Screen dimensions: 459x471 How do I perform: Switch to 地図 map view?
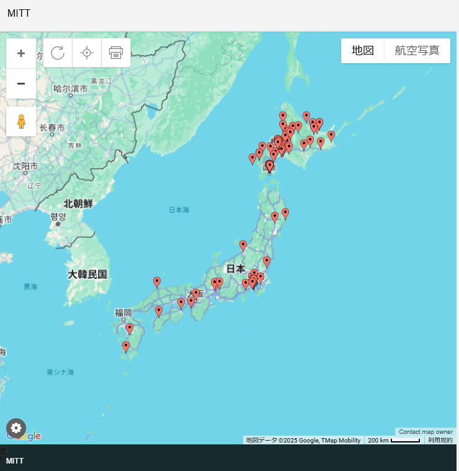(363, 51)
